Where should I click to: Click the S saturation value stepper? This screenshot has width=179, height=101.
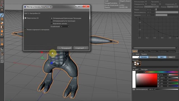click(167, 75)
